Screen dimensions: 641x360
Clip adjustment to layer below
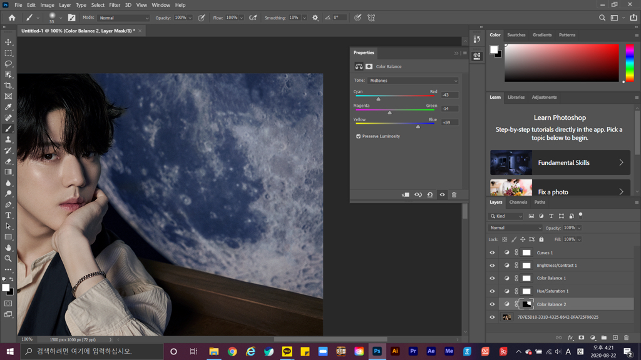click(x=406, y=195)
